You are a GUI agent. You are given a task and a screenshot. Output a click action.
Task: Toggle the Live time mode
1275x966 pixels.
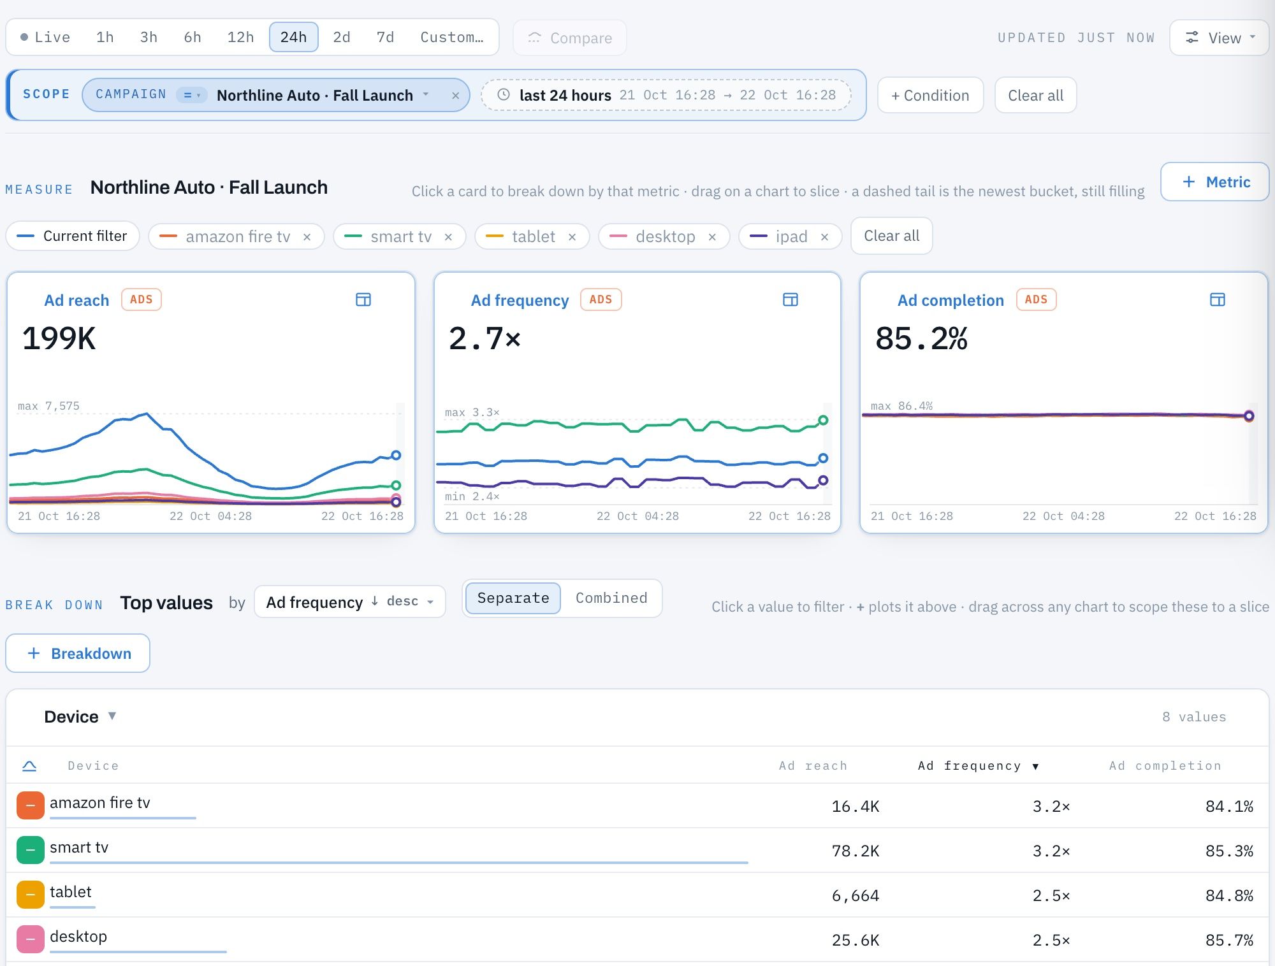(45, 37)
